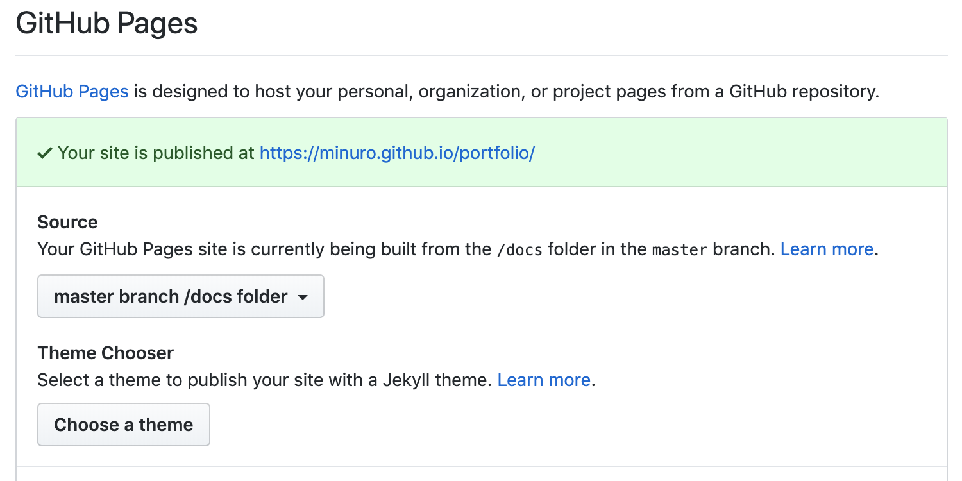Viewport: 962px width, 481px height.
Task: Click the /docs folder inline code text
Action: click(x=521, y=249)
